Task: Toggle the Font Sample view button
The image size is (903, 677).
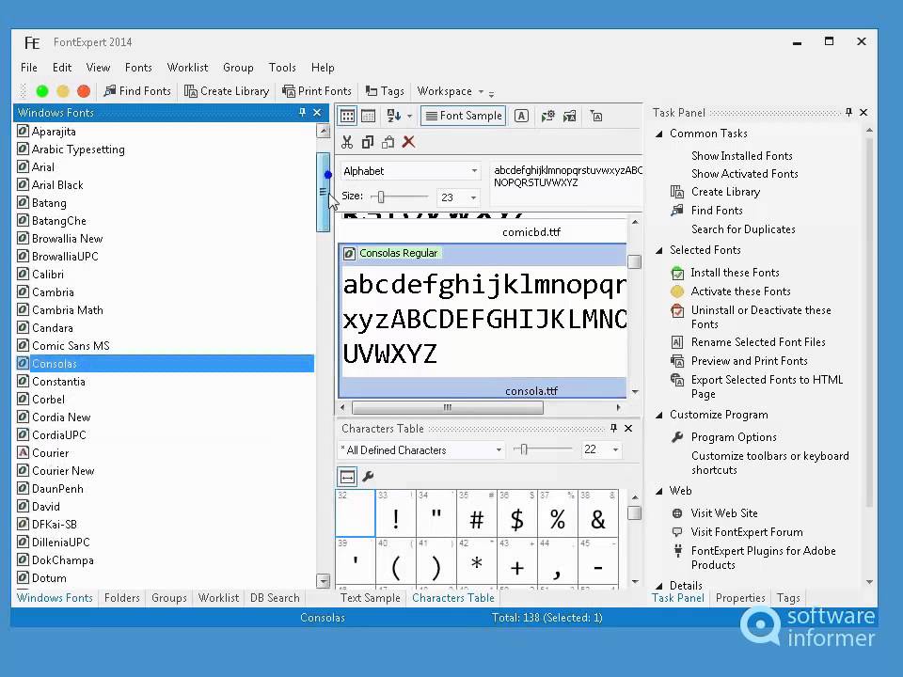Action: [462, 116]
